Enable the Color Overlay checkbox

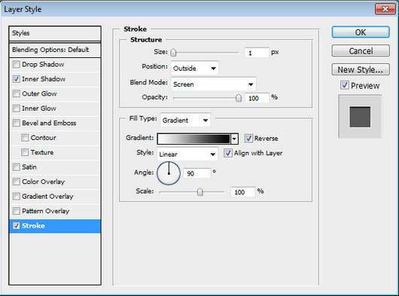point(17,182)
